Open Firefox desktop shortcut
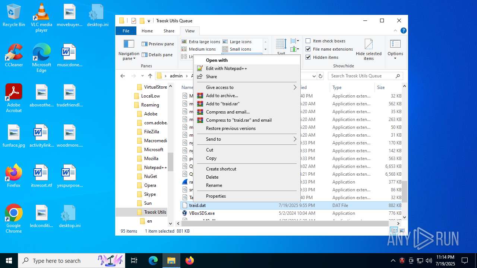 point(14,176)
